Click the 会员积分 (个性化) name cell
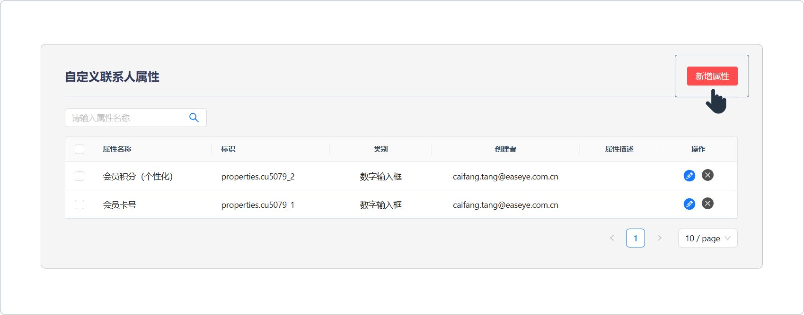804x315 pixels. (138, 177)
